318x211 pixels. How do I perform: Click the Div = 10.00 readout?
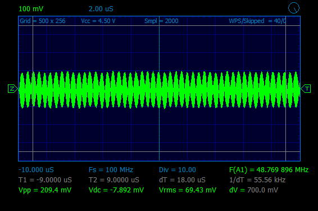click(x=178, y=170)
